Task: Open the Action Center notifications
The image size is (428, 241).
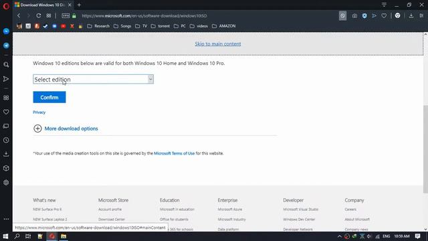Action: (417, 236)
